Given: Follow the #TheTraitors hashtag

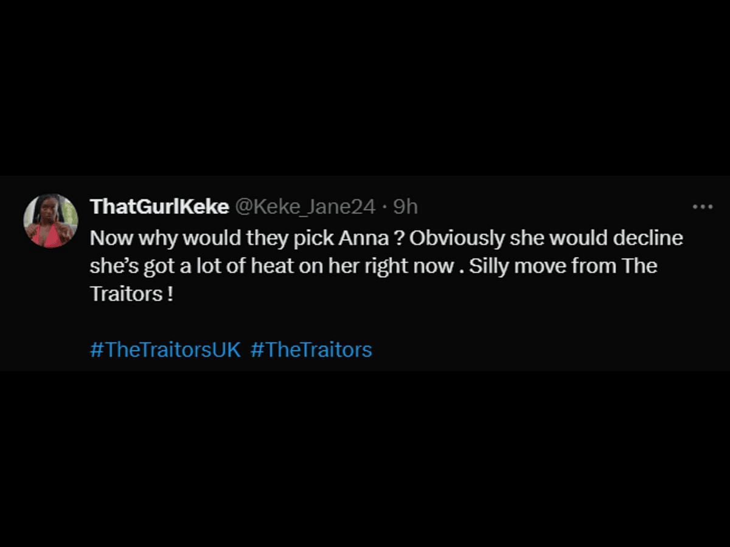Looking at the screenshot, I should (311, 350).
